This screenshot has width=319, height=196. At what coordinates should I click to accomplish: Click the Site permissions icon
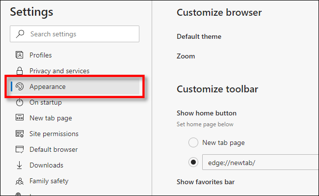coord(20,134)
